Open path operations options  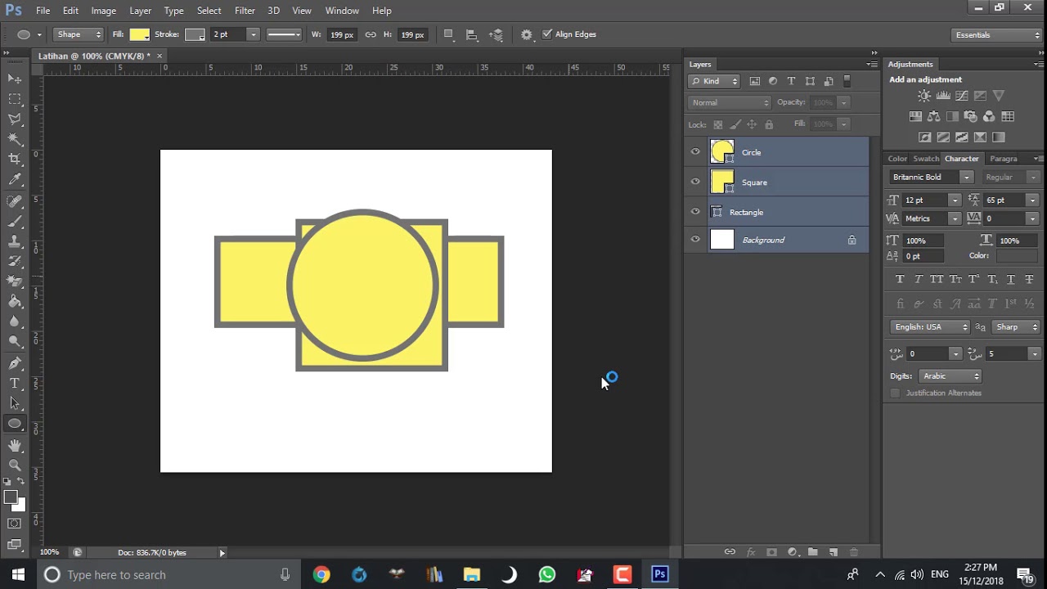click(x=448, y=34)
